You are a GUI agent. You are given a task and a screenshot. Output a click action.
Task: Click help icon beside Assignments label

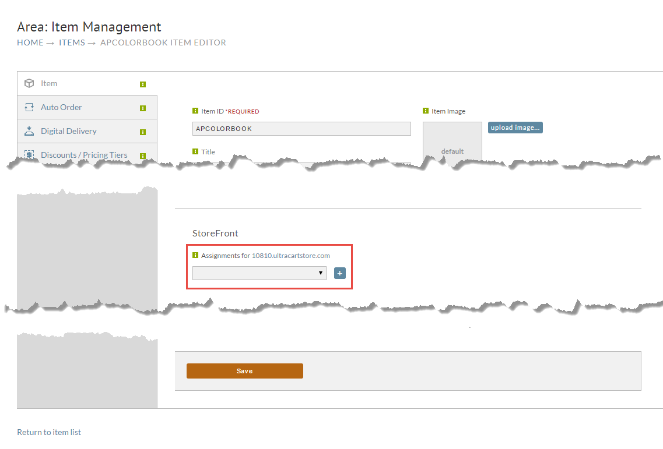[195, 255]
